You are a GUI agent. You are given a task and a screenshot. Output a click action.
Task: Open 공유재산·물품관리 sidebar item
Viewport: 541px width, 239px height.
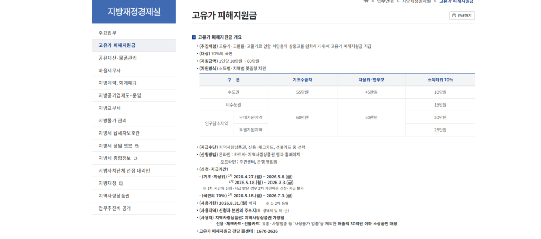point(134,58)
